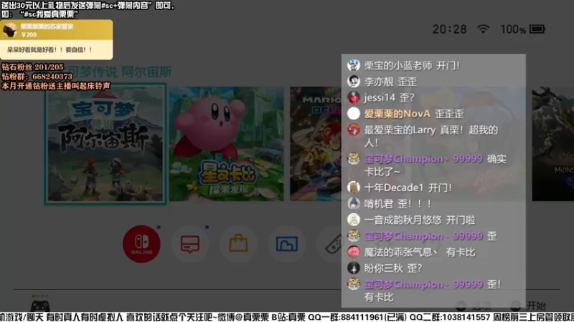Click avatar of 盼你三秋
The image size is (574, 322).
coord(354,268)
